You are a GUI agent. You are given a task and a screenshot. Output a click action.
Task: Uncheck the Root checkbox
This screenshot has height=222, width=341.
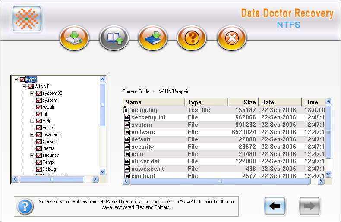coord(22,79)
